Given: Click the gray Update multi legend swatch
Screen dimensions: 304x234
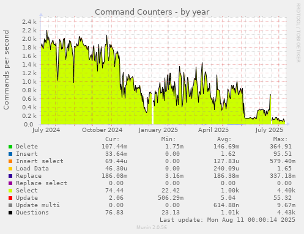Looking at the screenshot, I should (x=10, y=205).
